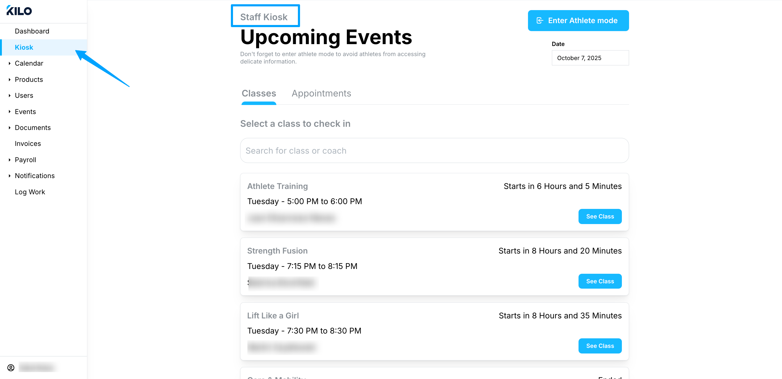
Task: Switch to the Appointments tab
Action: (x=321, y=94)
